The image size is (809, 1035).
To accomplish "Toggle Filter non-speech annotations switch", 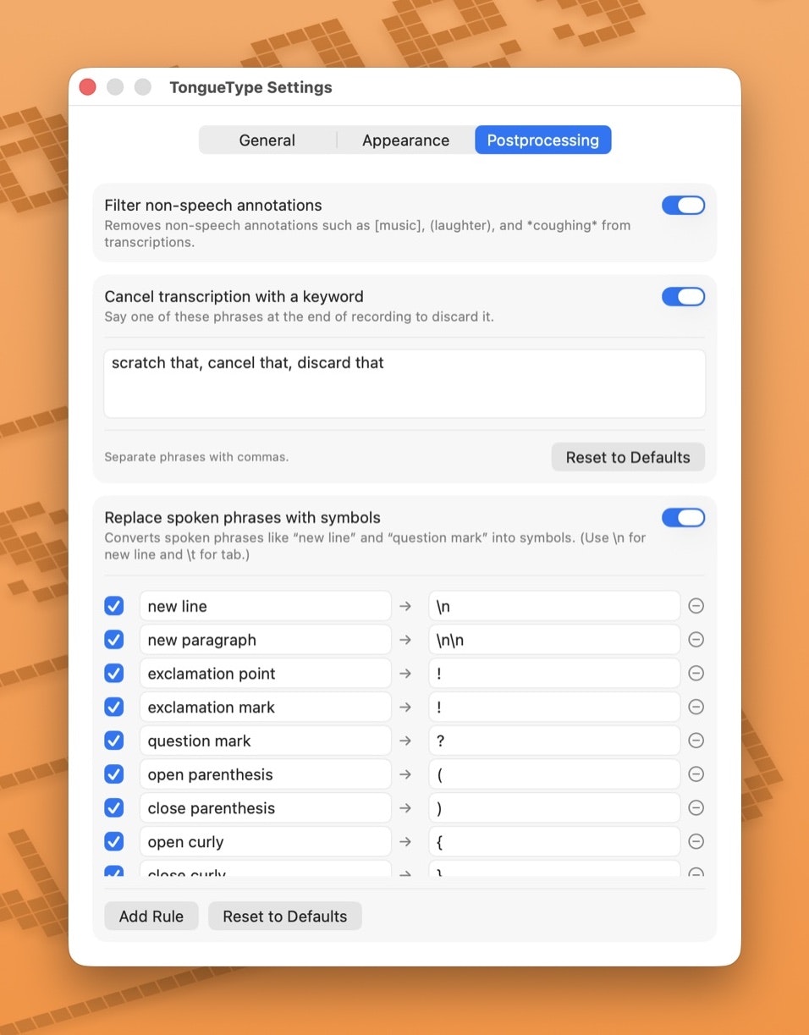I will point(684,206).
